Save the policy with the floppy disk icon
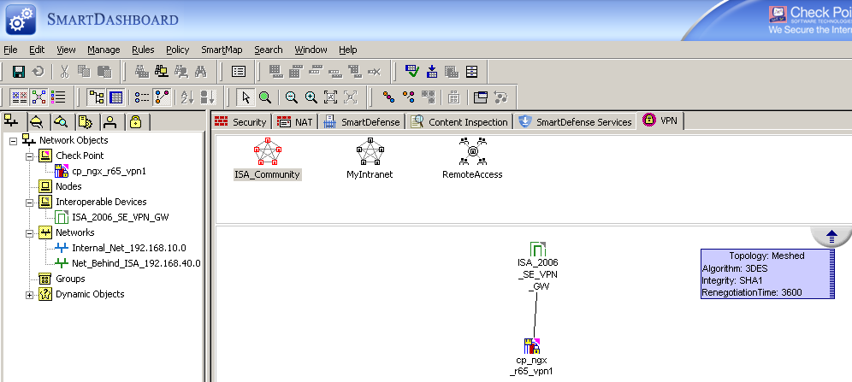This screenshot has height=382, width=852. [x=19, y=71]
